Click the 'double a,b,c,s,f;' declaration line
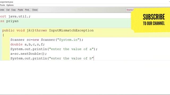Viewport: 170px width, 95px height. (x=27, y=44)
